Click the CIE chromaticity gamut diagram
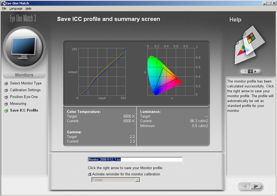The height and width of the screenshot is (196, 277). click(171, 72)
